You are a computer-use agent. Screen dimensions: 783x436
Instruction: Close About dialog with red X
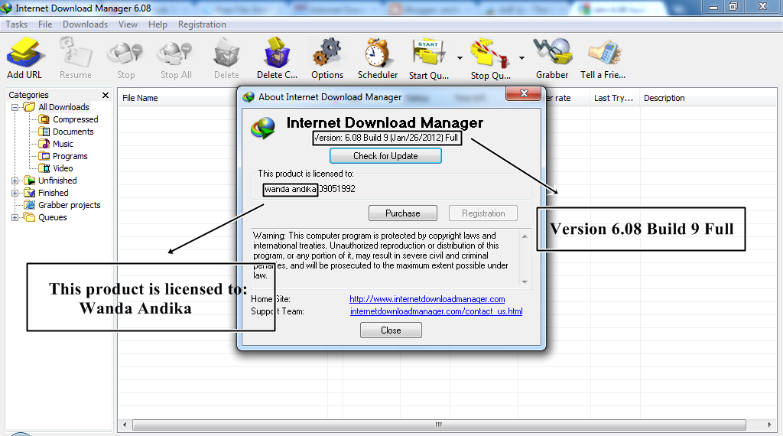pyautogui.click(x=523, y=93)
